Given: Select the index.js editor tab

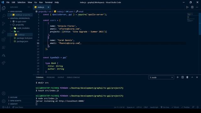Looking at the screenshot, I should [42, 7].
